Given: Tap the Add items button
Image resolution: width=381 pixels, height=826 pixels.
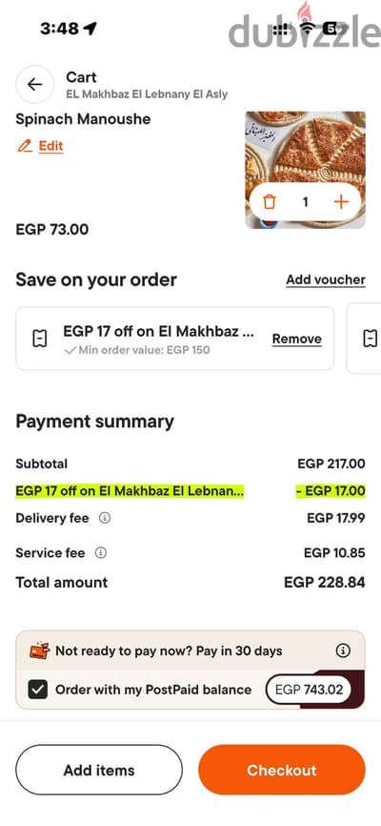Looking at the screenshot, I should [x=99, y=770].
